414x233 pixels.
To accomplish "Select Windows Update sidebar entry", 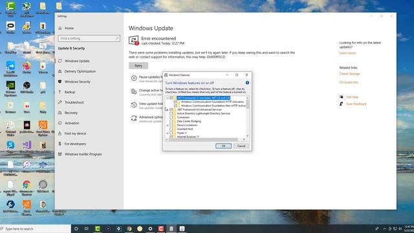I will (x=77, y=61).
